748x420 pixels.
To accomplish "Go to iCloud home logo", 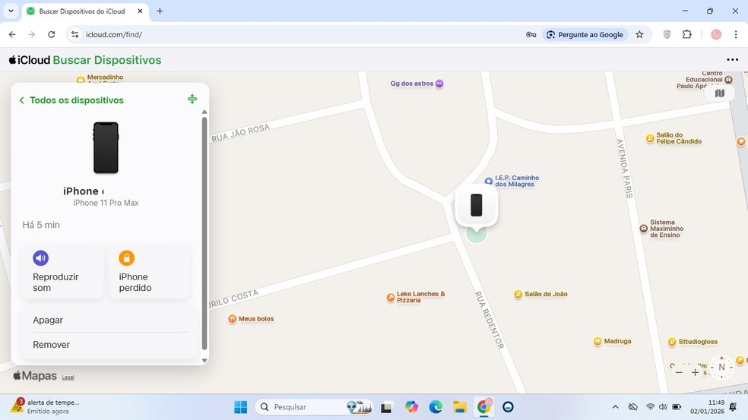I will click(29, 60).
